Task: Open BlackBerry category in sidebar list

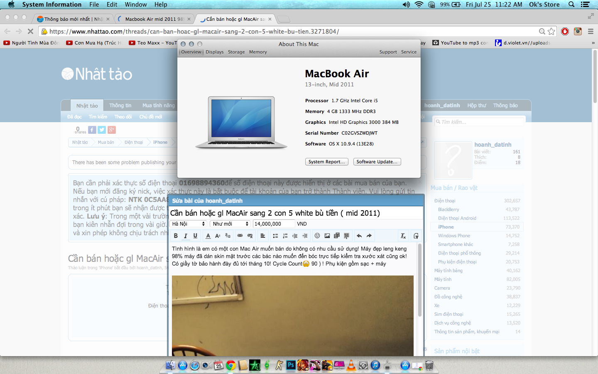Action: 448,209
